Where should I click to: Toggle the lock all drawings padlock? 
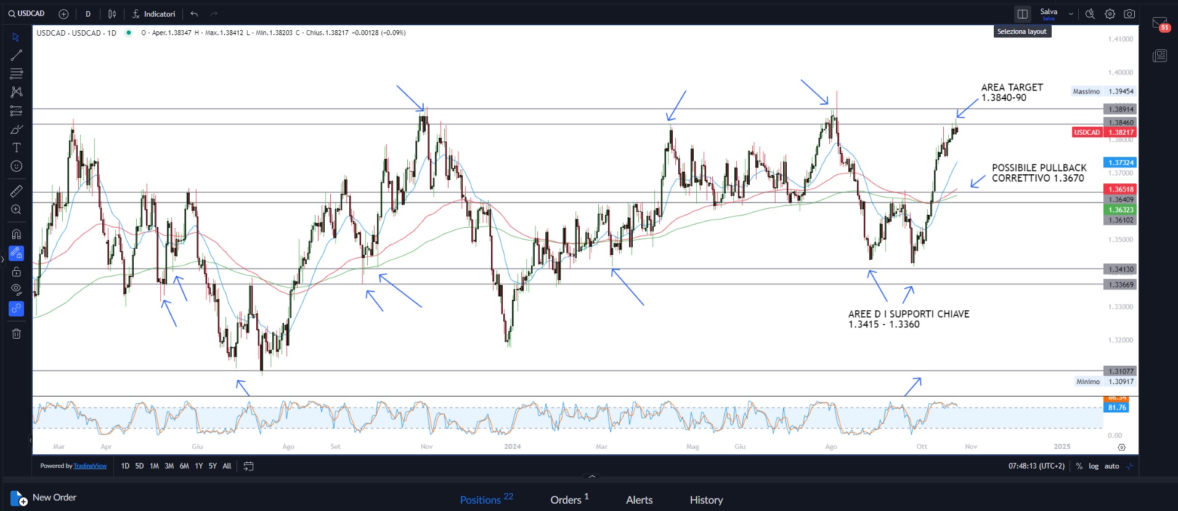(x=17, y=272)
